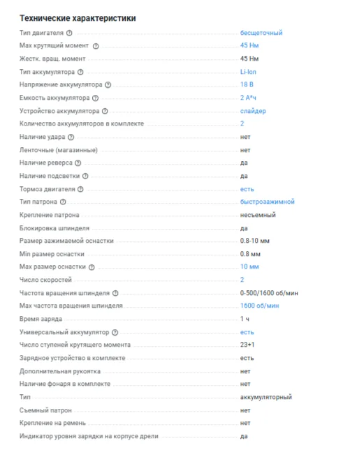Show hint for Частота вращения шпинделя
The width and height of the screenshot is (343, 457).
pos(115,293)
